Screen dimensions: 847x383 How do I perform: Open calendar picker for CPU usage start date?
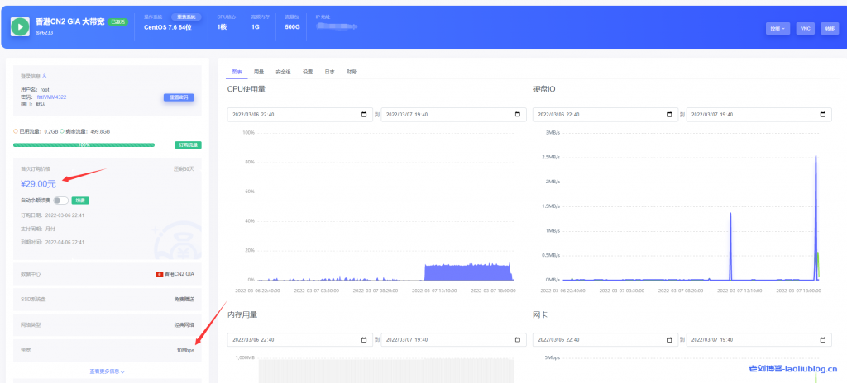click(x=363, y=114)
